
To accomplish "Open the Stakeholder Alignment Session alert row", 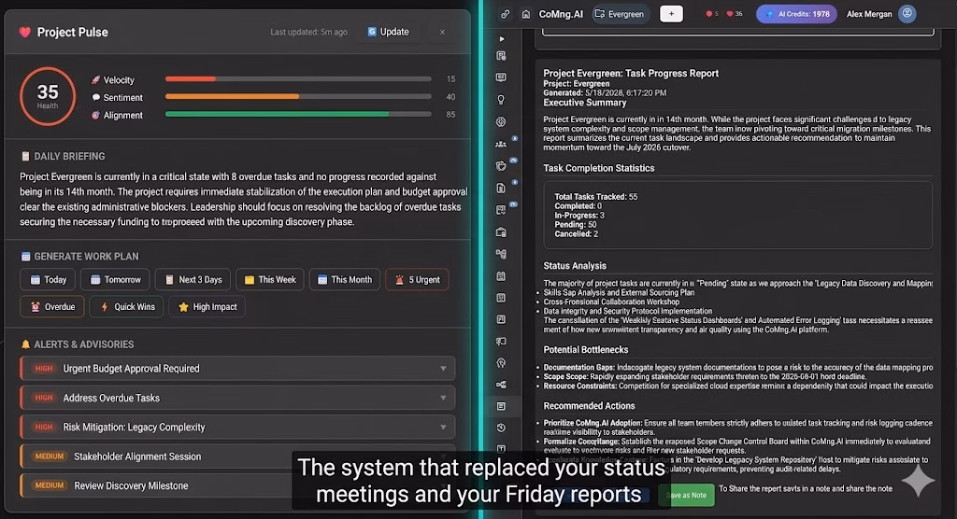I will pyautogui.click(x=237, y=456).
